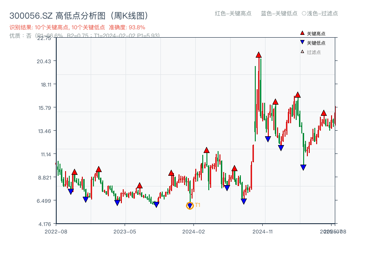Click the 蓝色-关键低点 header label
This screenshot has height=279, width=372.
pyautogui.click(x=279, y=13)
